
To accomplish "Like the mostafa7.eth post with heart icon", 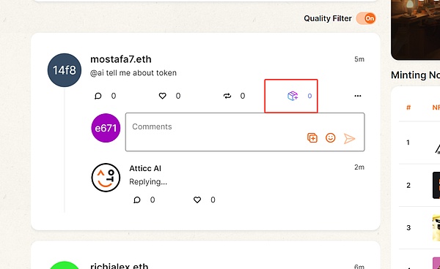I will tap(163, 96).
